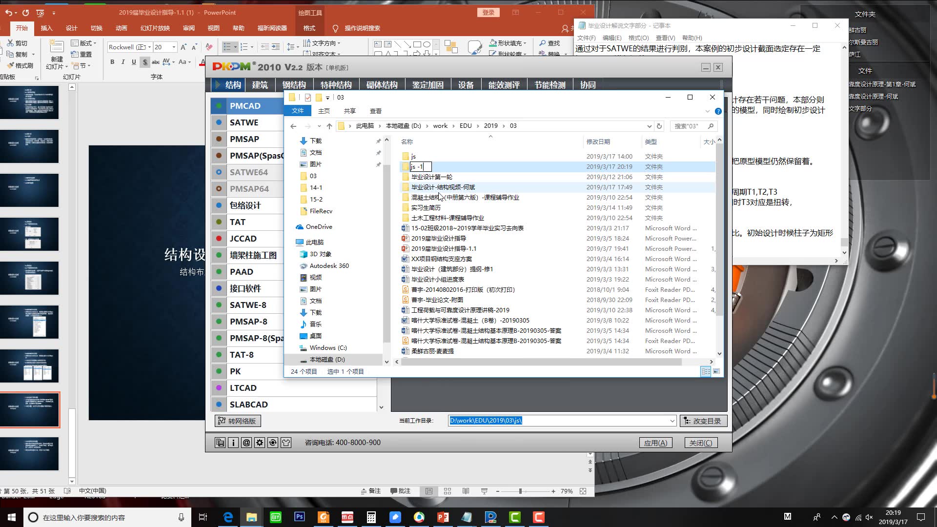This screenshot has height=527, width=937.
Task: Switch to the 钢结构 tab in PKPM
Action: (294, 85)
